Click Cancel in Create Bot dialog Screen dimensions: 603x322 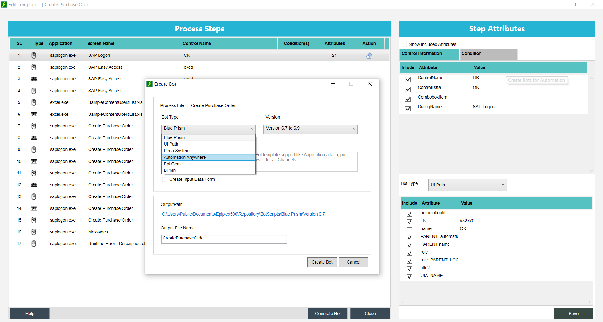[353, 262]
